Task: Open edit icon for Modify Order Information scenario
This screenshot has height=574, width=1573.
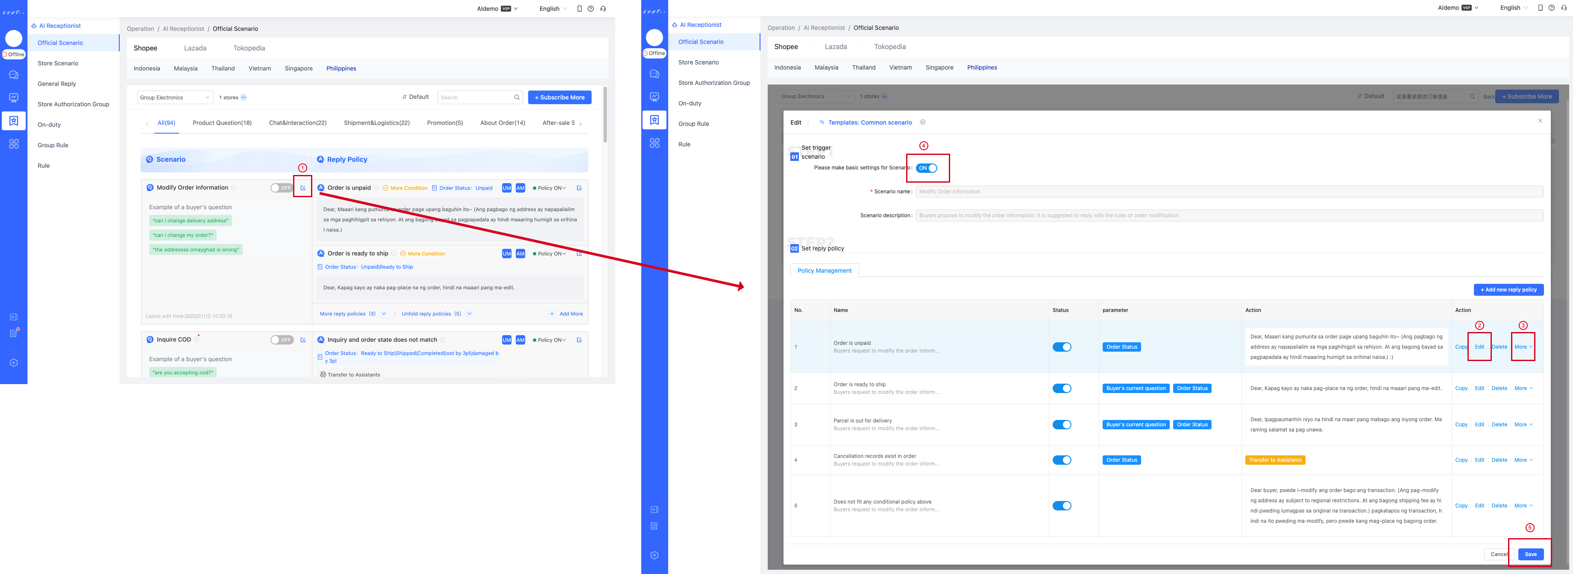Action: coord(303,188)
